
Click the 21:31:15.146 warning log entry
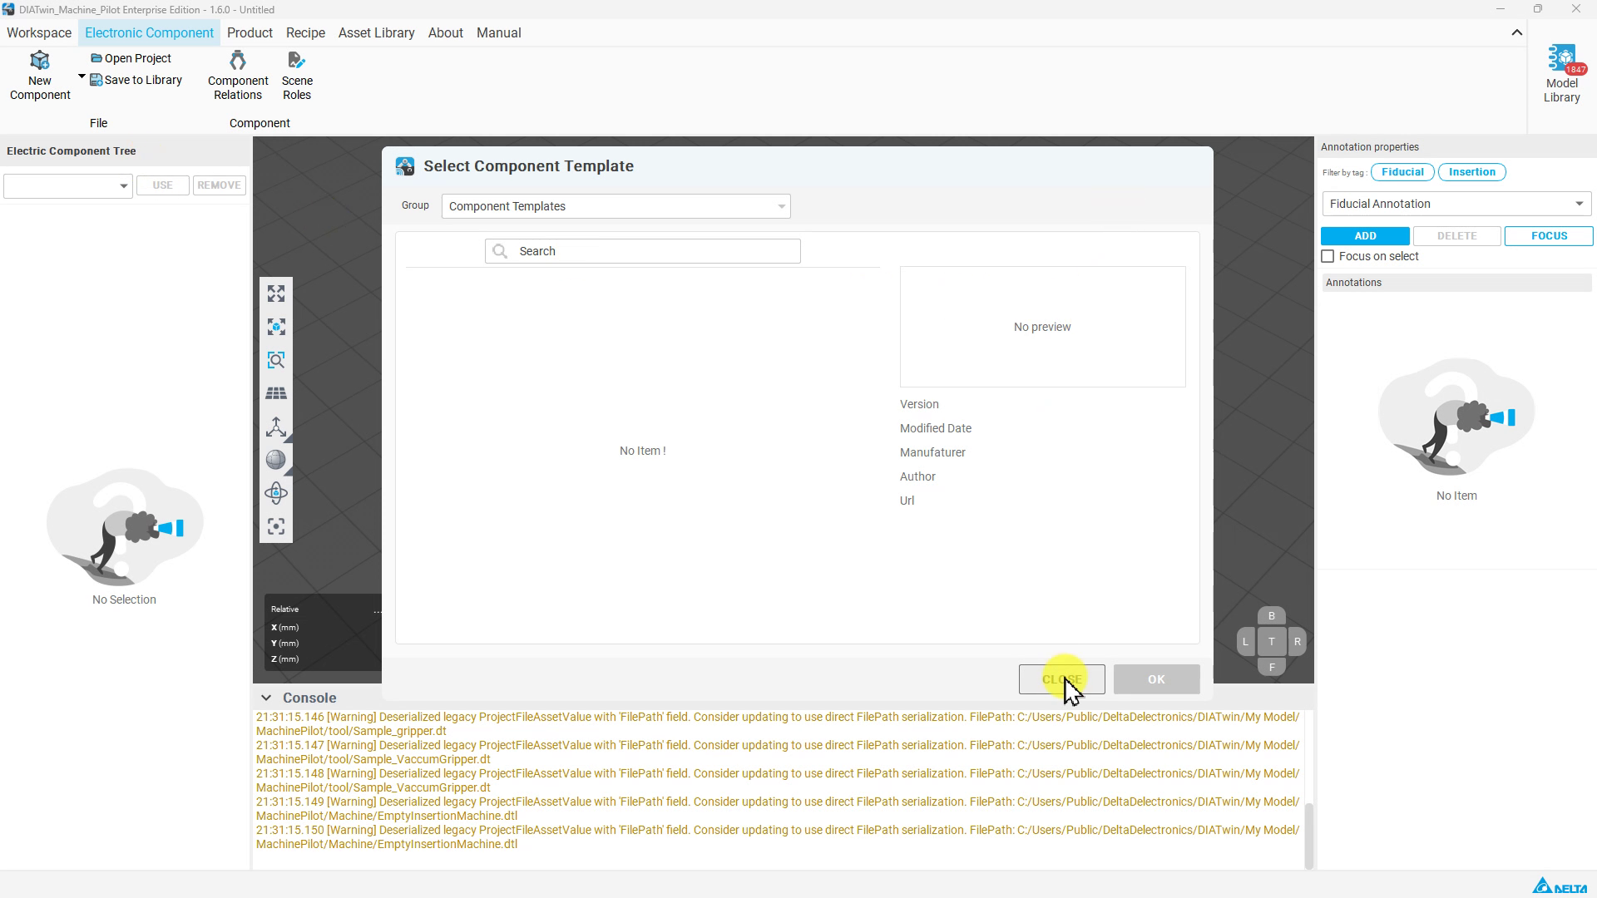pyautogui.click(x=778, y=723)
